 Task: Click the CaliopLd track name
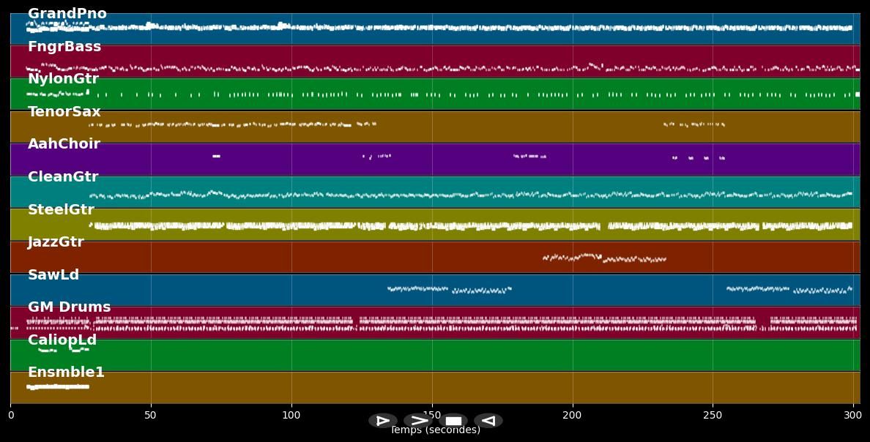tap(62, 340)
